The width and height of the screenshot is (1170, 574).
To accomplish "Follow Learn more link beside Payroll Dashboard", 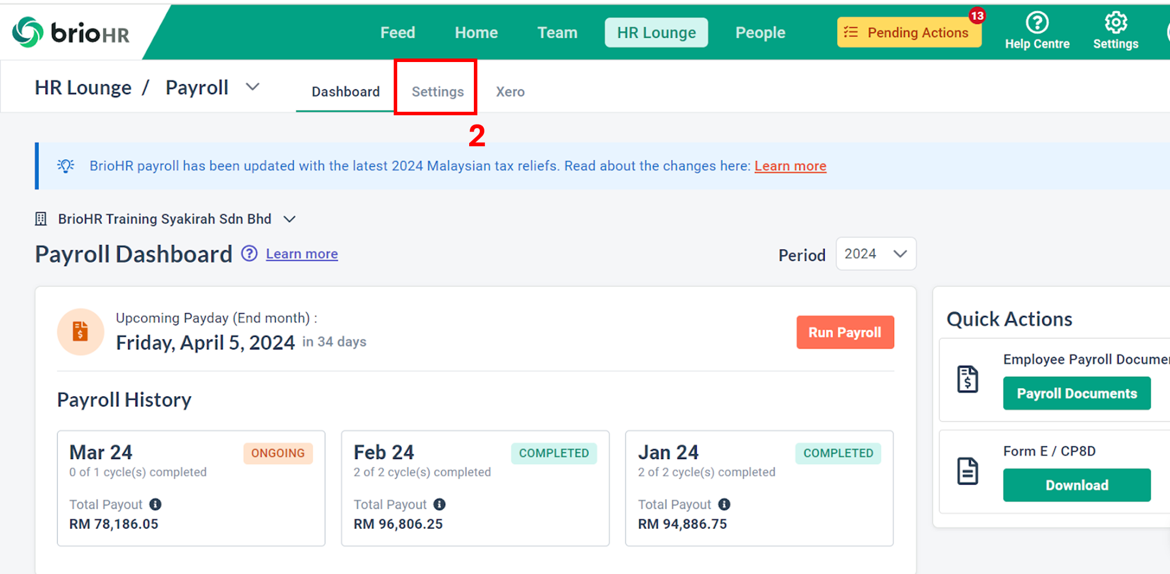I will pyautogui.click(x=302, y=254).
